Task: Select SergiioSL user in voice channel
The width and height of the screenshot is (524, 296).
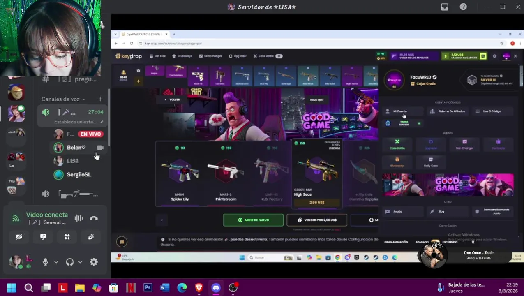Action: pyautogui.click(x=79, y=174)
